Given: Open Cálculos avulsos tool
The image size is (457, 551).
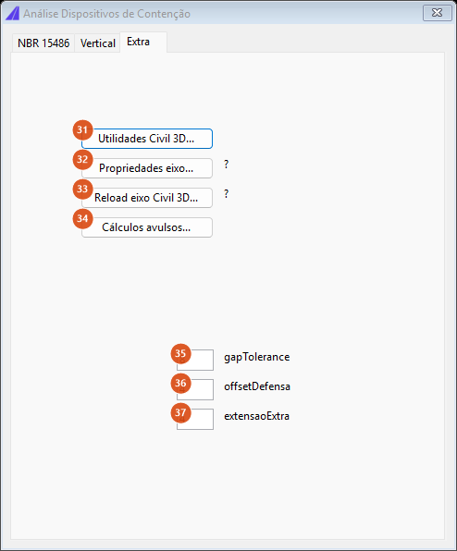Looking at the screenshot, I should pos(147,227).
